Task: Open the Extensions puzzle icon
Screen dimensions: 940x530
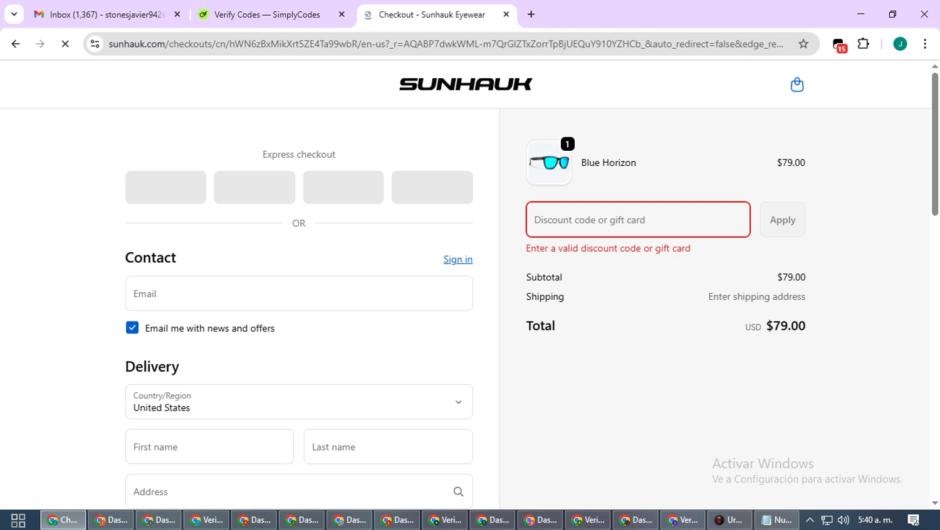Action: tap(864, 44)
